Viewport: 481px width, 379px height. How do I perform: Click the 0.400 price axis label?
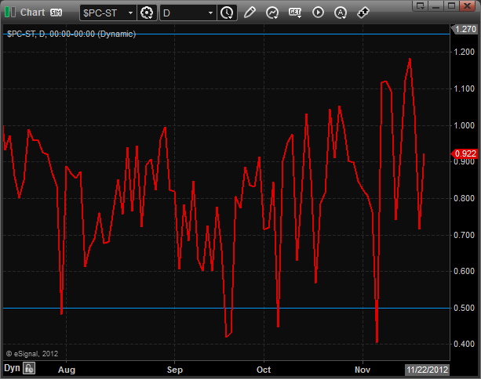[x=464, y=344]
